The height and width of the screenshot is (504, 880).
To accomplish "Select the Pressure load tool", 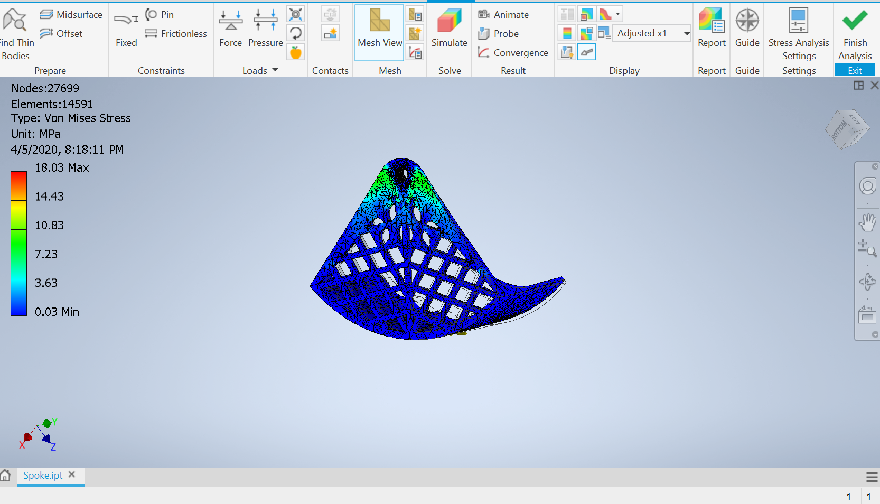I will click(x=266, y=28).
